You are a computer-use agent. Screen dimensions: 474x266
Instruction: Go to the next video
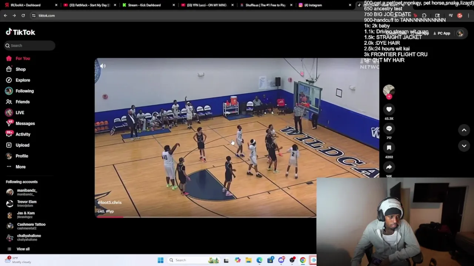point(464,146)
